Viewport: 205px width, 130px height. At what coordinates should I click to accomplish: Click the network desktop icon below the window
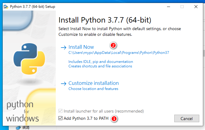pyautogui.click(x=19, y=128)
